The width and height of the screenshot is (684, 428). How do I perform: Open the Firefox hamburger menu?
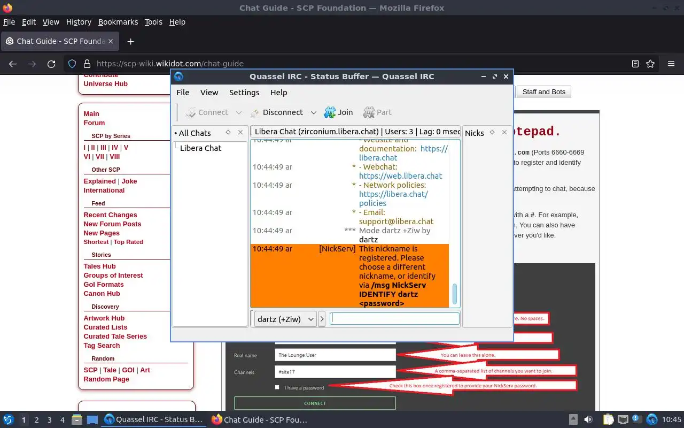click(671, 64)
